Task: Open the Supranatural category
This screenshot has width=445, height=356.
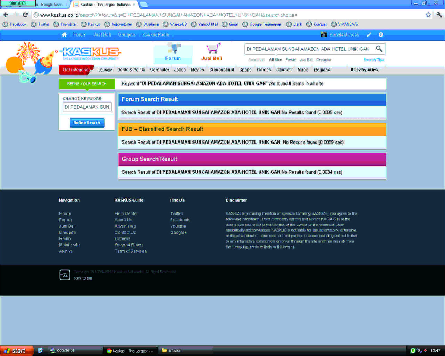Action: pos(221,70)
